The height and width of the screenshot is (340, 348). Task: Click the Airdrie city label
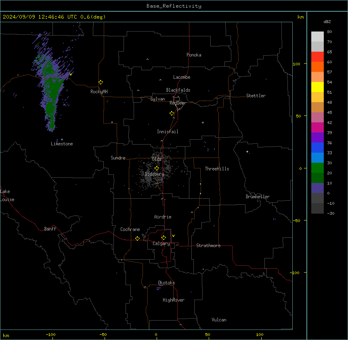(x=163, y=217)
